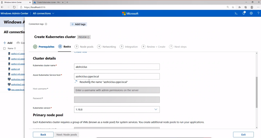Click the Add connection button

click(8, 43)
